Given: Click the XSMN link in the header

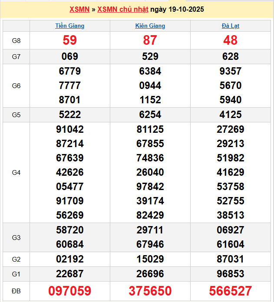Looking at the screenshot, I should point(79,9).
